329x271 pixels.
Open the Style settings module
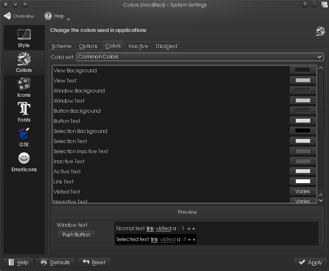[x=24, y=38]
